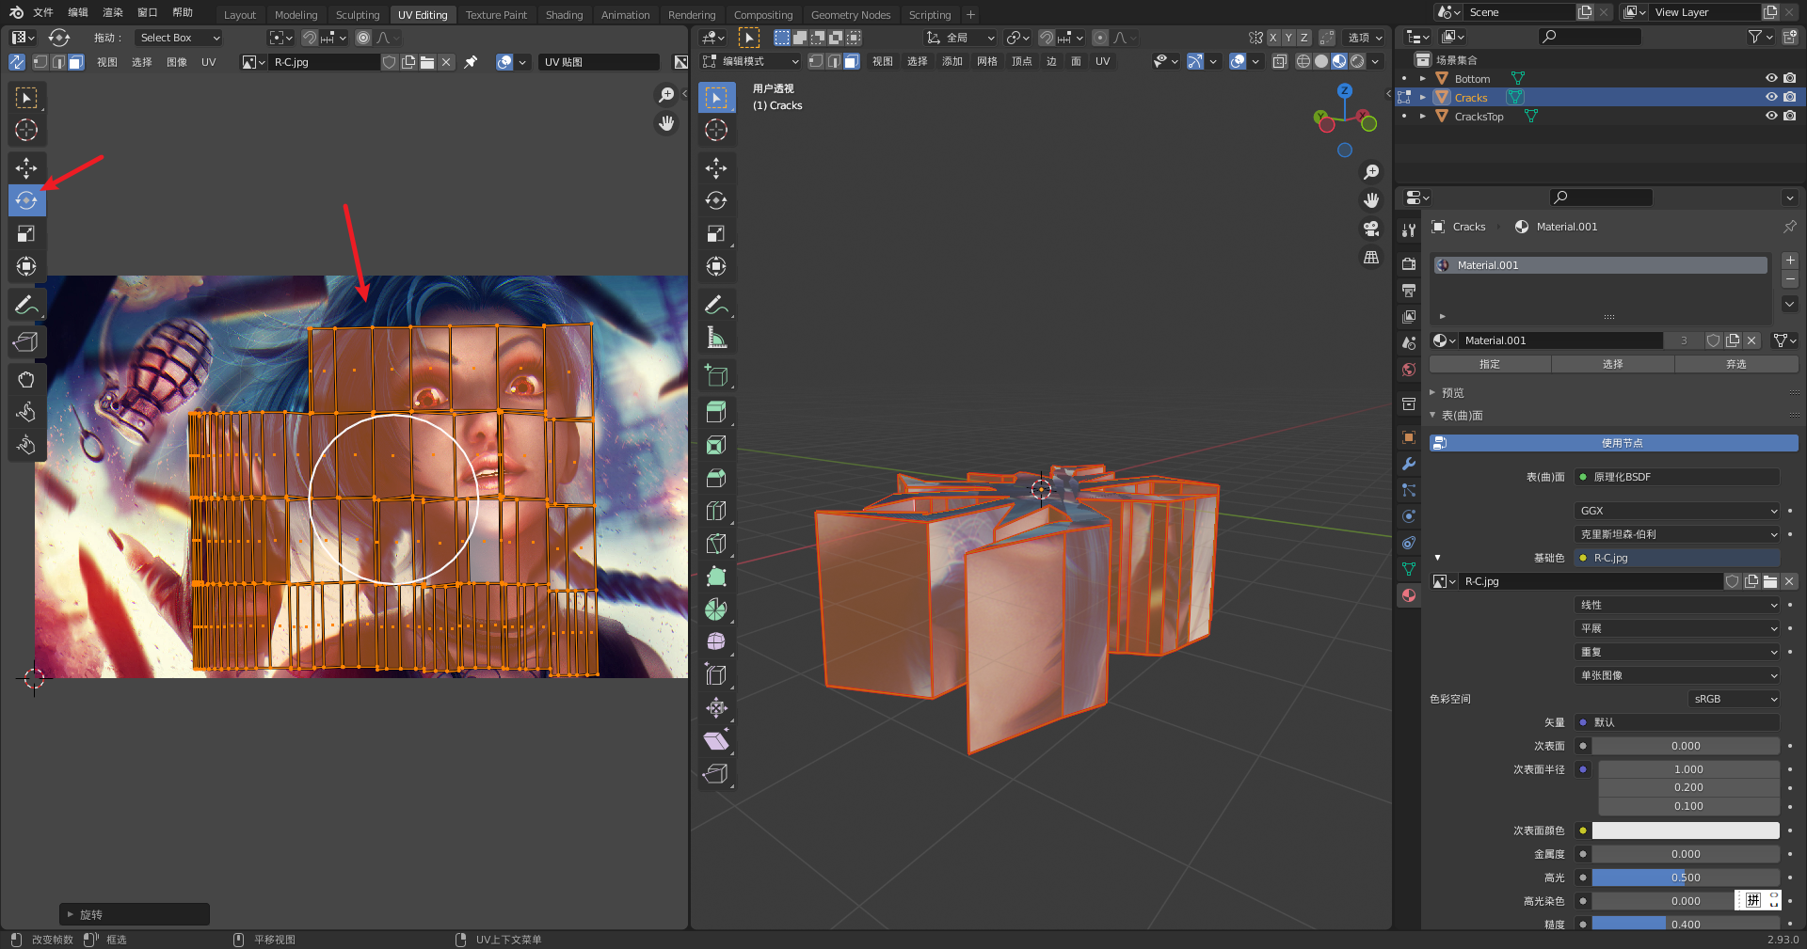
Task: Select the Shear tool
Action: [716, 740]
